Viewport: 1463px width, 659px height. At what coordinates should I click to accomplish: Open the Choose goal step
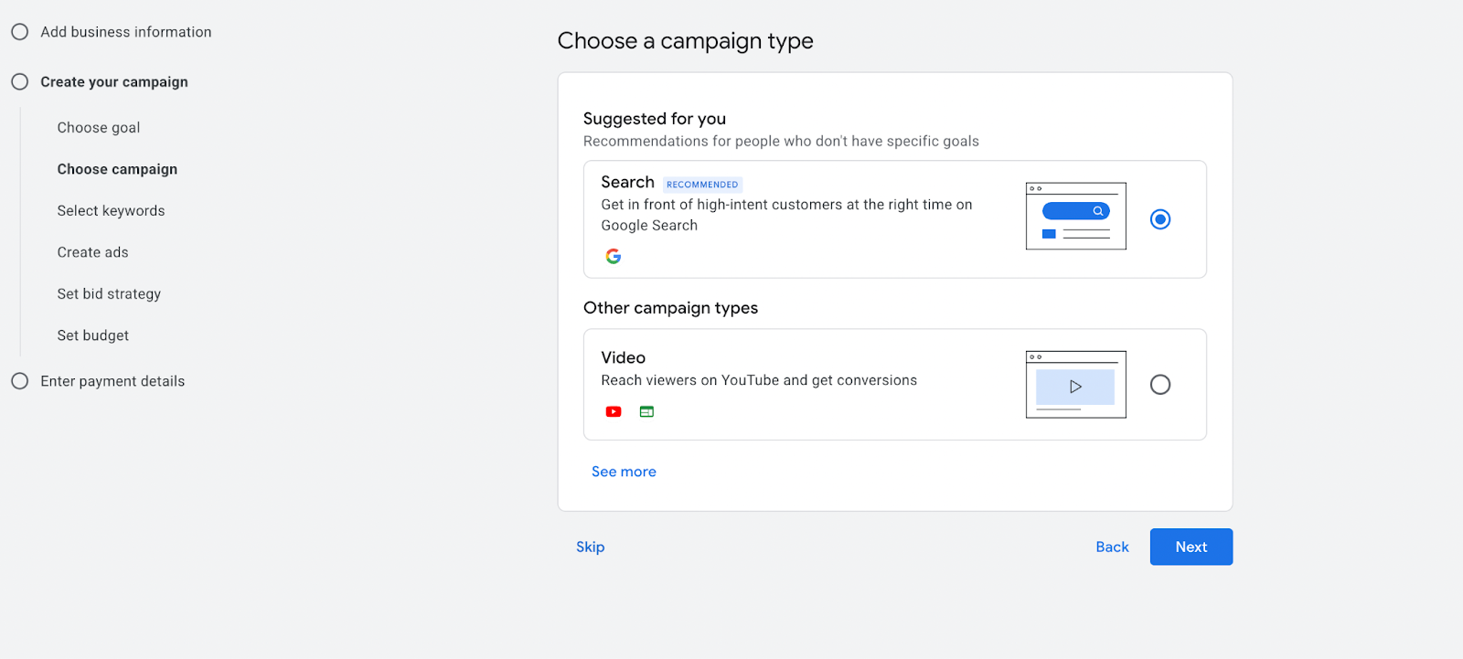click(98, 127)
